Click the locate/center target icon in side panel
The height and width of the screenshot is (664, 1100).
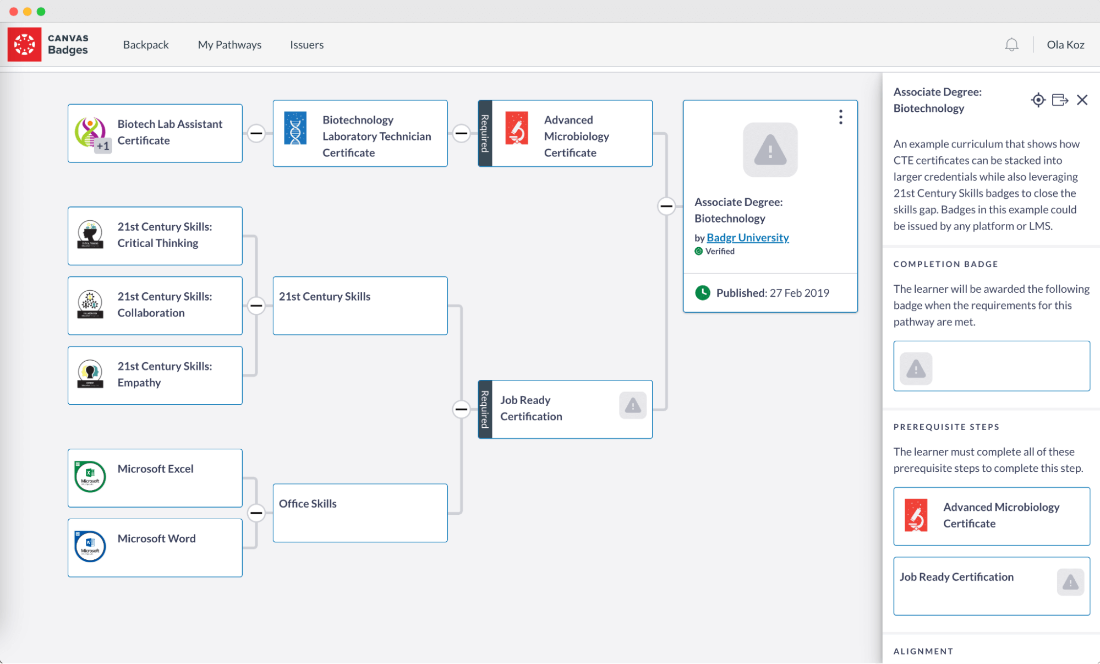click(1038, 100)
